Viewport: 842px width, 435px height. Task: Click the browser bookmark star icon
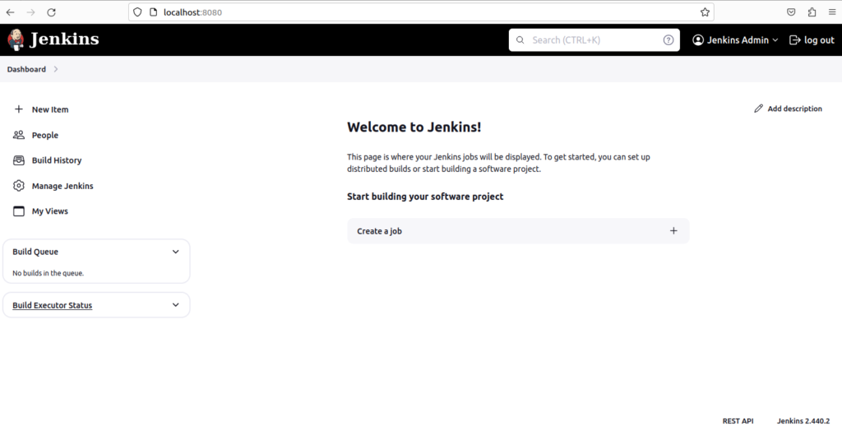[705, 12]
